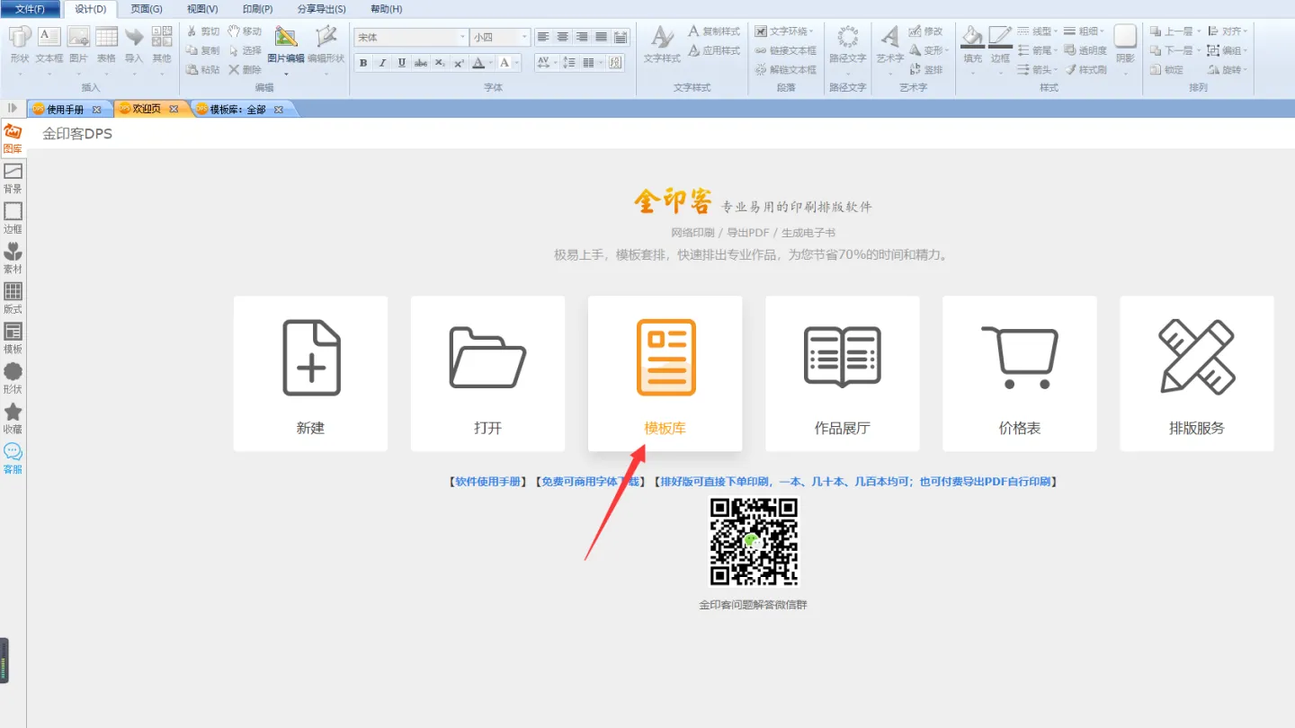The width and height of the screenshot is (1295, 728).
Task: Open the 收藏 star icon in sidebar
Action: (x=13, y=418)
